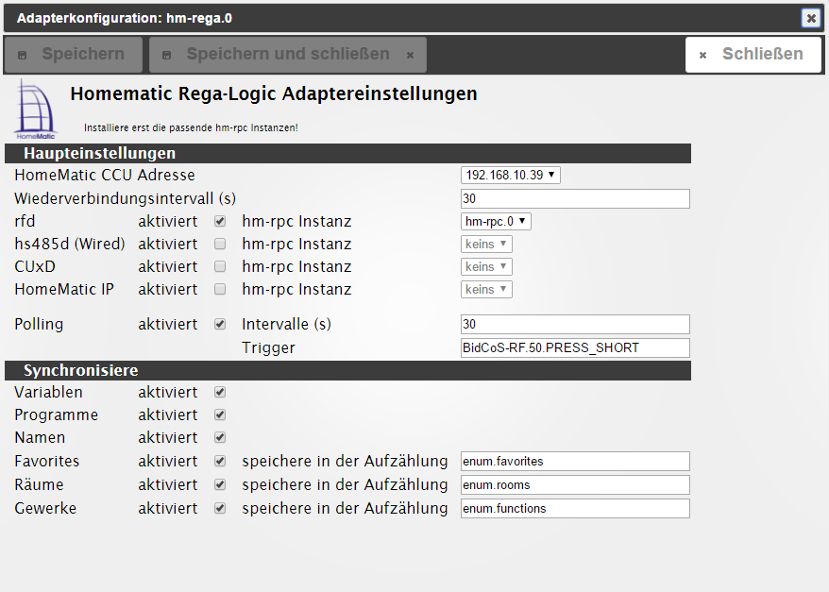829x592 pixels.
Task: Click Speichern und schließen button
Action: point(287,55)
